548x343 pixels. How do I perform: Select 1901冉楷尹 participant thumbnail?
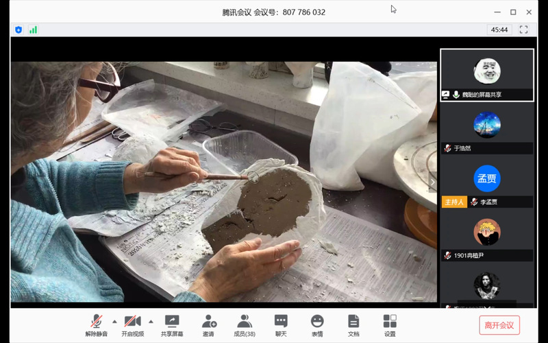[x=487, y=237]
